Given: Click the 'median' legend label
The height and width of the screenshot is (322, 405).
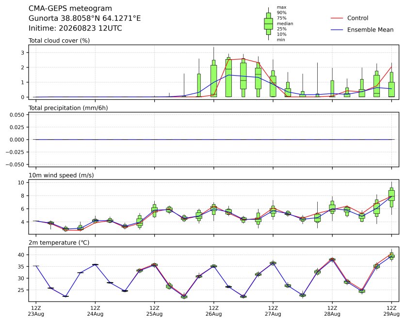Looking at the screenshot, I should tap(285, 23).
